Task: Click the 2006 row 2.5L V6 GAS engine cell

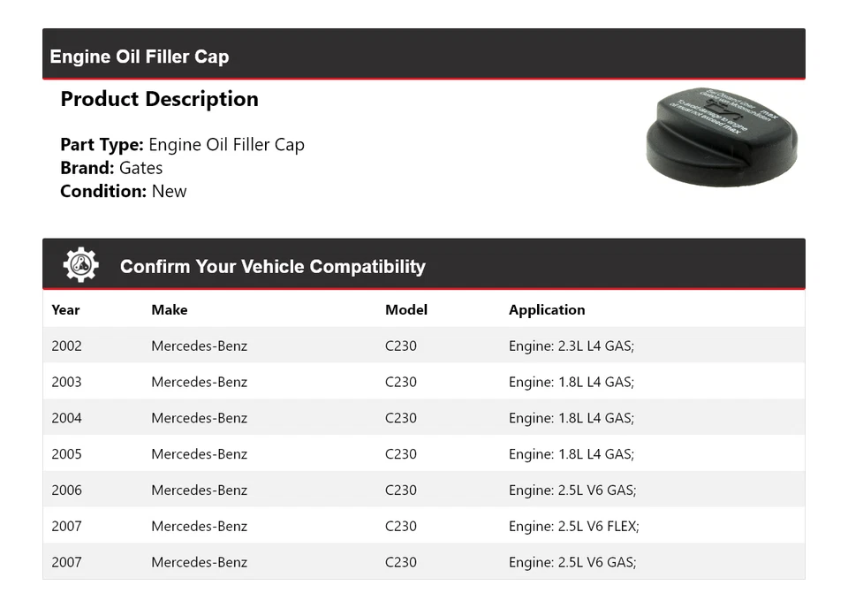Action: click(x=572, y=490)
